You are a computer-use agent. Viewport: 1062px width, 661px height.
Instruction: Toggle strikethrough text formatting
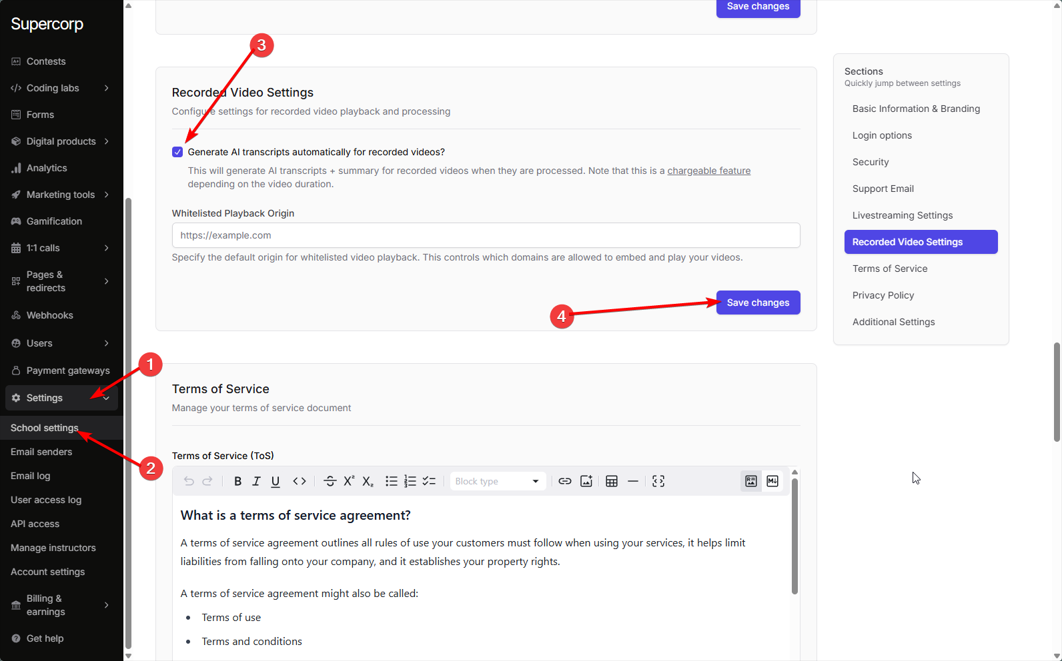330,481
